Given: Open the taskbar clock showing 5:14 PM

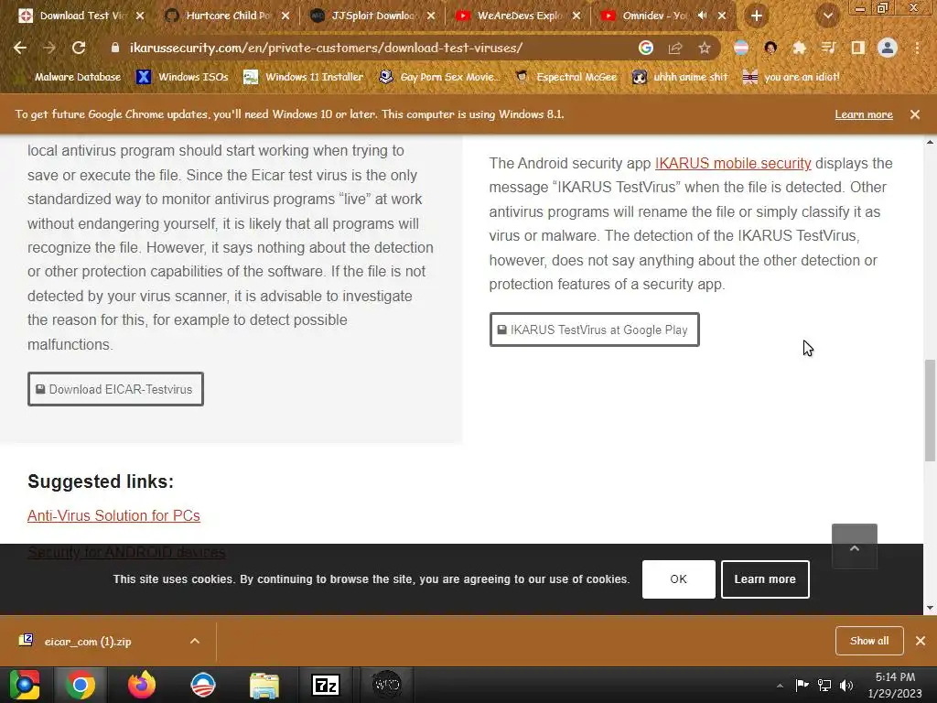Looking at the screenshot, I should (895, 685).
